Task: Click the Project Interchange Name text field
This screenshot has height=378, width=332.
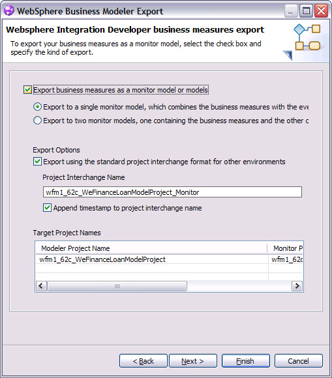Action: pos(172,192)
